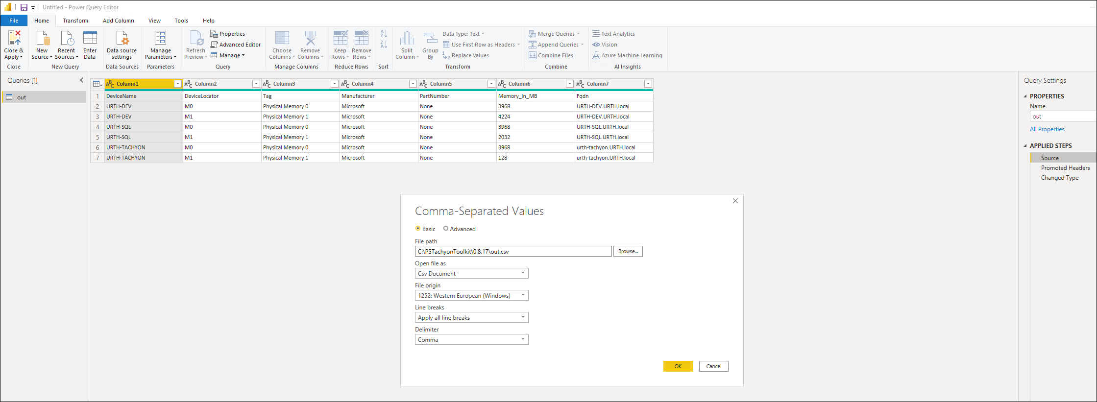Select the Advanced radio button
The image size is (1097, 402).
[x=446, y=229]
